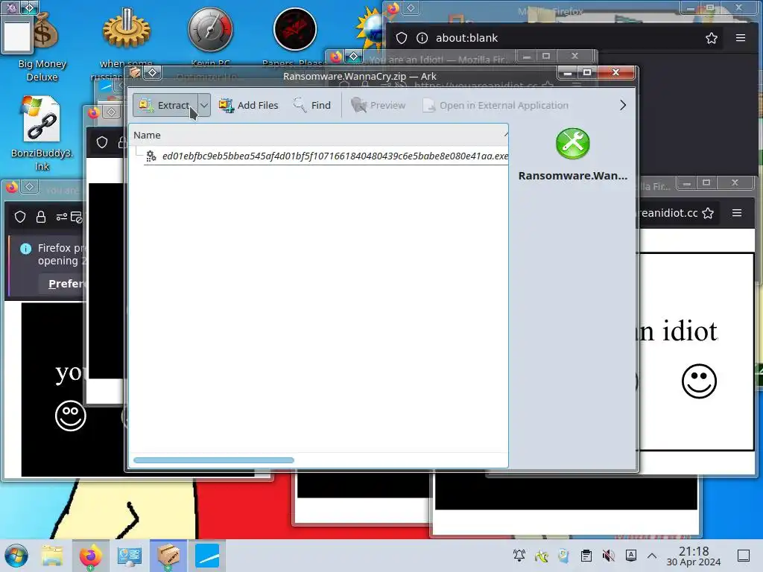The image size is (763, 572).
Task: Click the info icon in the Firefox popup notice
Action: (x=26, y=249)
